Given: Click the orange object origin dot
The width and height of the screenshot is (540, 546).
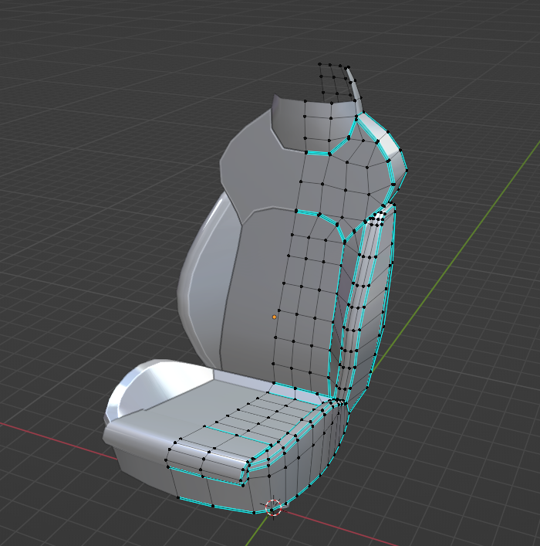Looking at the screenshot, I should tap(274, 317).
